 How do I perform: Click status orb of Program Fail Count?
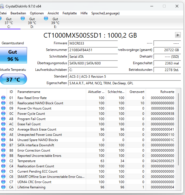click(x=3, y=119)
